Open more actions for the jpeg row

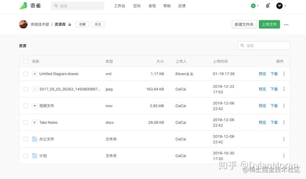click(284, 89)
